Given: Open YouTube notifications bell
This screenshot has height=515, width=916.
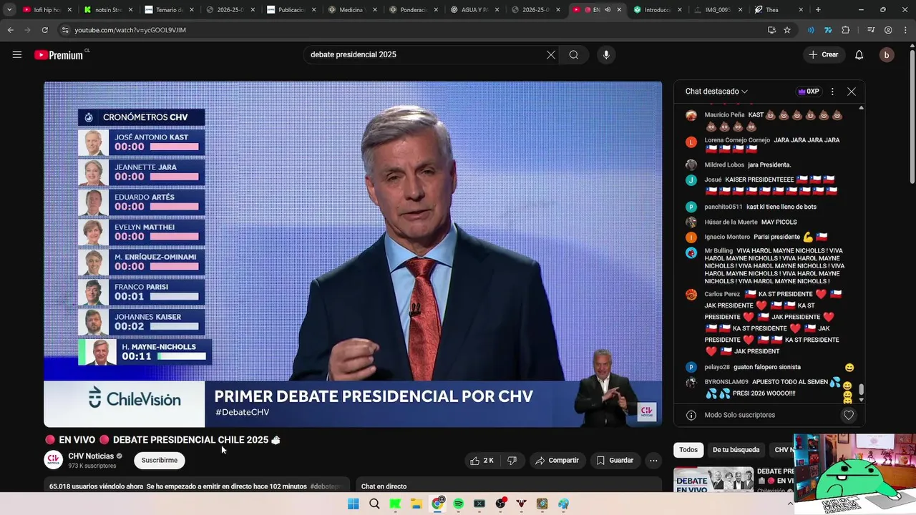Looking at the screenshot, I should (859, 55).
